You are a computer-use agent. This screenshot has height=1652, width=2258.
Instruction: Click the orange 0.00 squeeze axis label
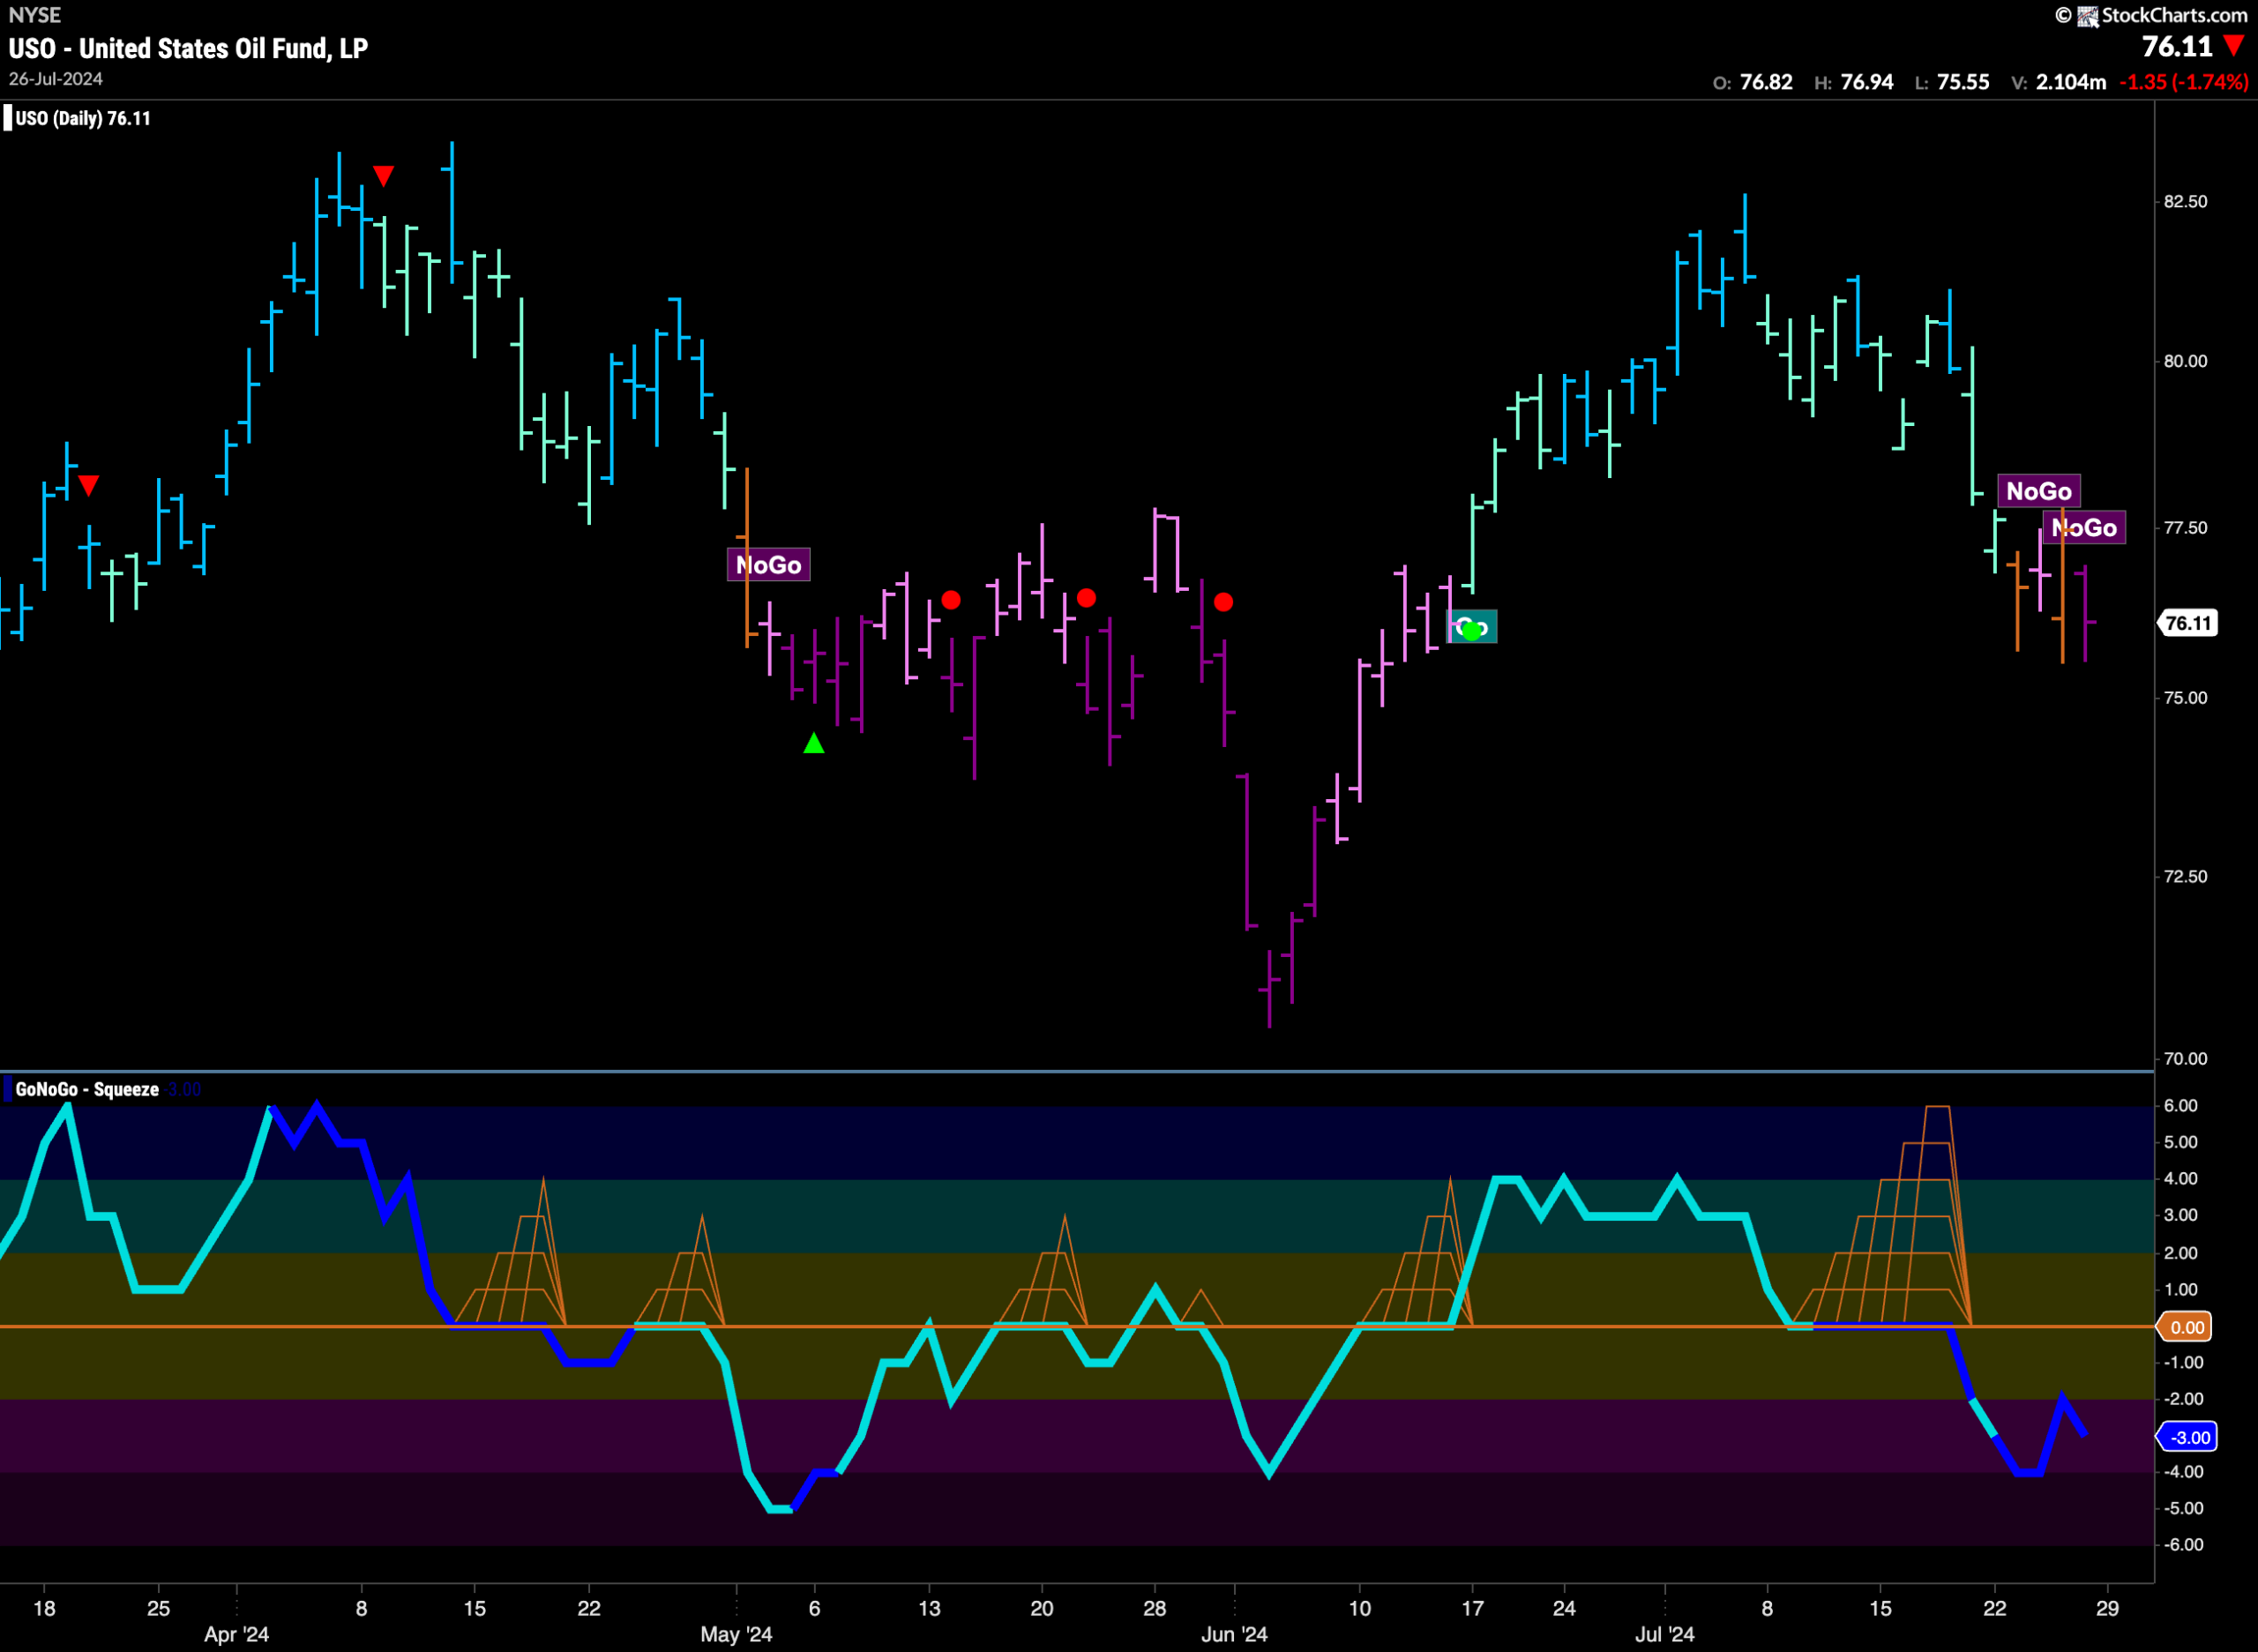coord(2186,1327)
